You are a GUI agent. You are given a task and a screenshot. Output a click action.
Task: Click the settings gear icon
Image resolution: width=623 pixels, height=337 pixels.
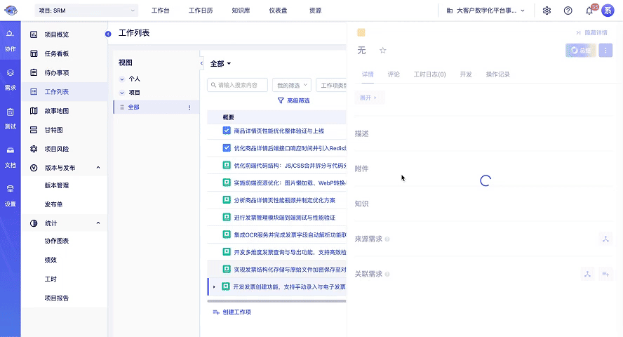(547, 11)
